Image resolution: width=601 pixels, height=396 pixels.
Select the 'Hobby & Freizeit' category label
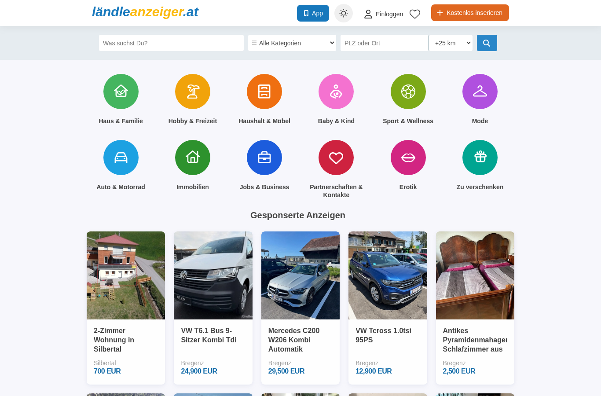[x=193, y=121]
